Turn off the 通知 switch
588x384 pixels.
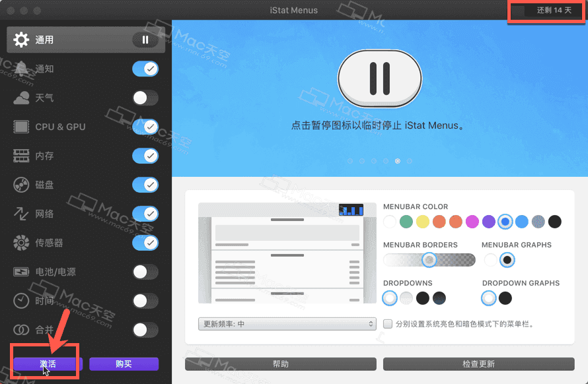145,69
